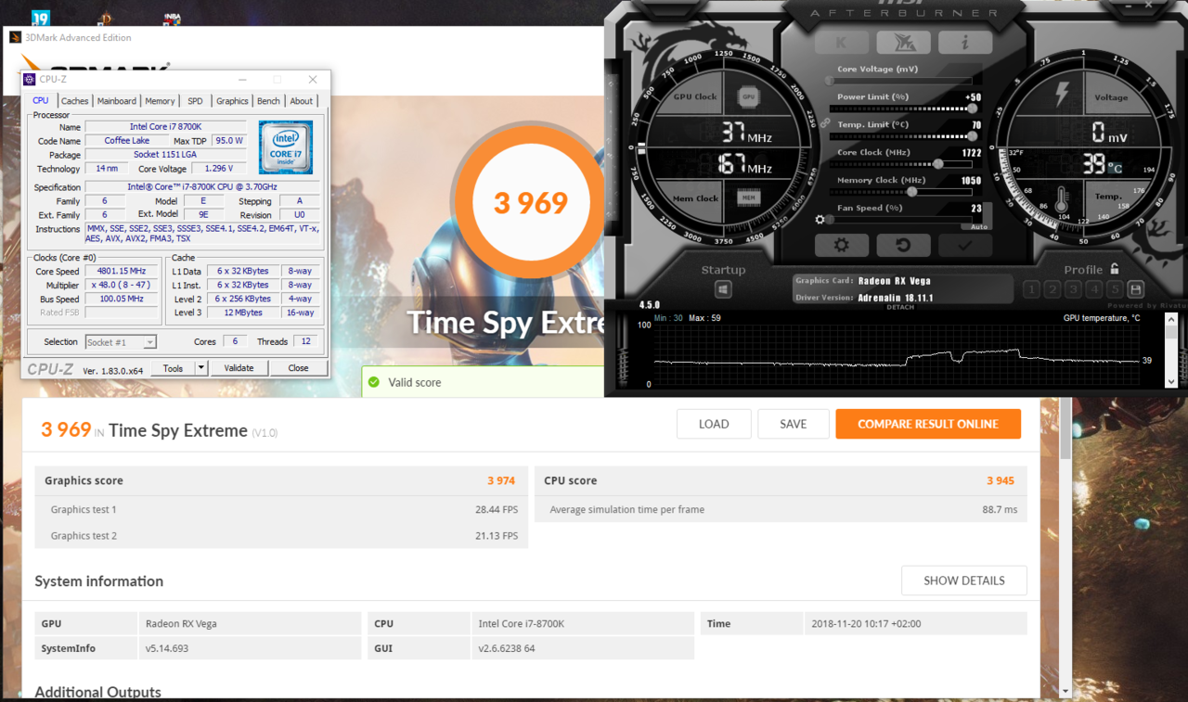Open the Afterburner information (i) panel
The height and width of the screenshot is (702, 1188).
[964, 43]
